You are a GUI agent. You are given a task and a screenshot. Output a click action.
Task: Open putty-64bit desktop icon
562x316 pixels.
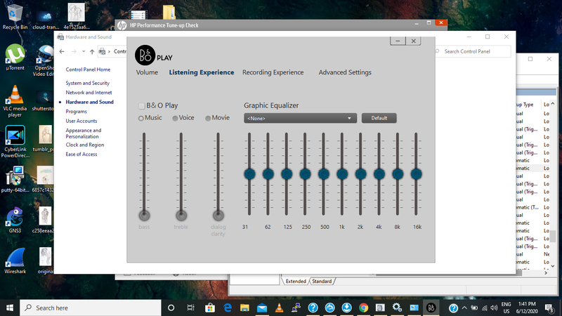tap(15, 179)
